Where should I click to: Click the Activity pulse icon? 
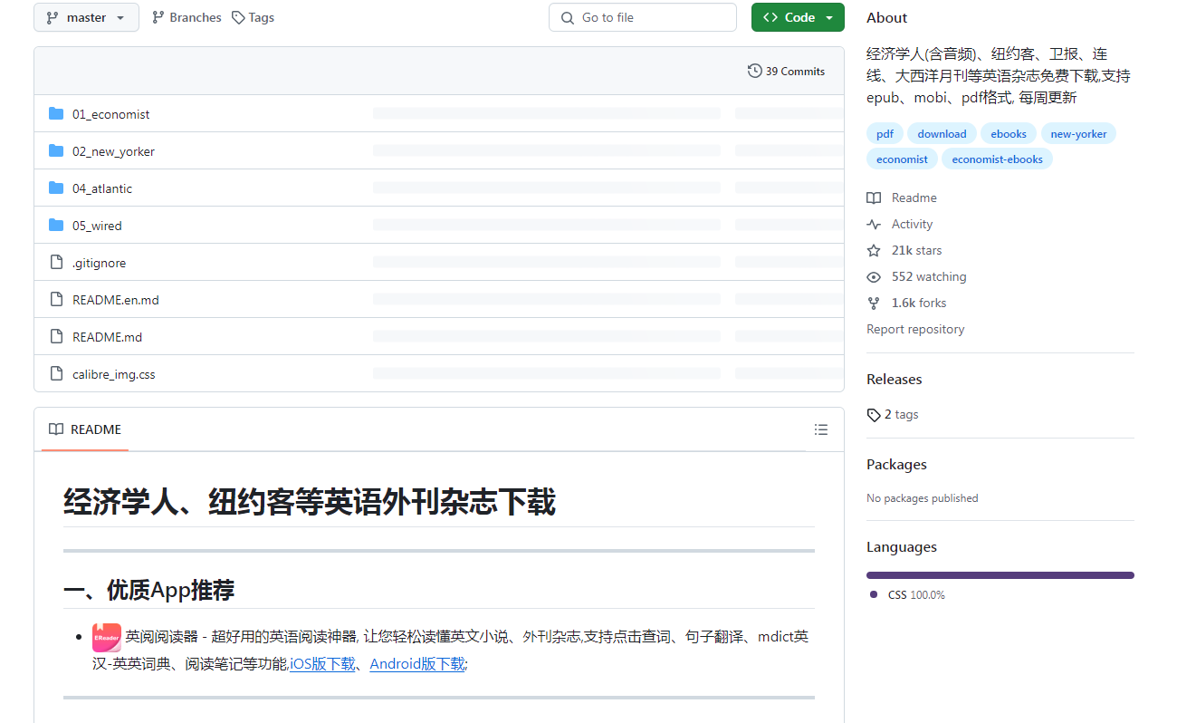click(x=874, y=224)
